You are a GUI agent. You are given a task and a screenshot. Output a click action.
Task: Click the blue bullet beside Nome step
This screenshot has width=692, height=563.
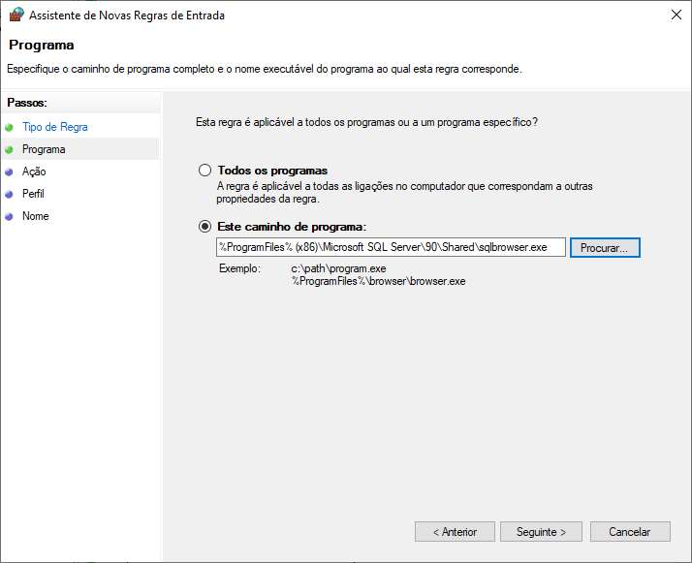pyautogui.click(x=10, y=216)
